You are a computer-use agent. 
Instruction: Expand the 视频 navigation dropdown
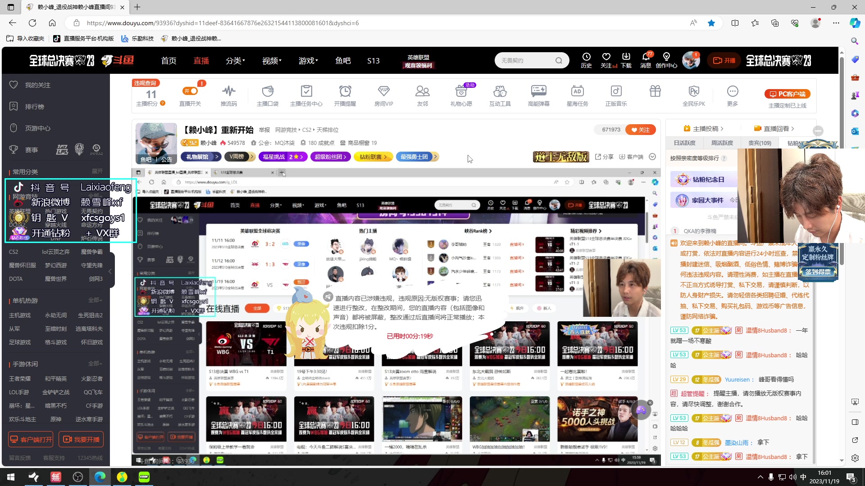[x=272, y=61]
